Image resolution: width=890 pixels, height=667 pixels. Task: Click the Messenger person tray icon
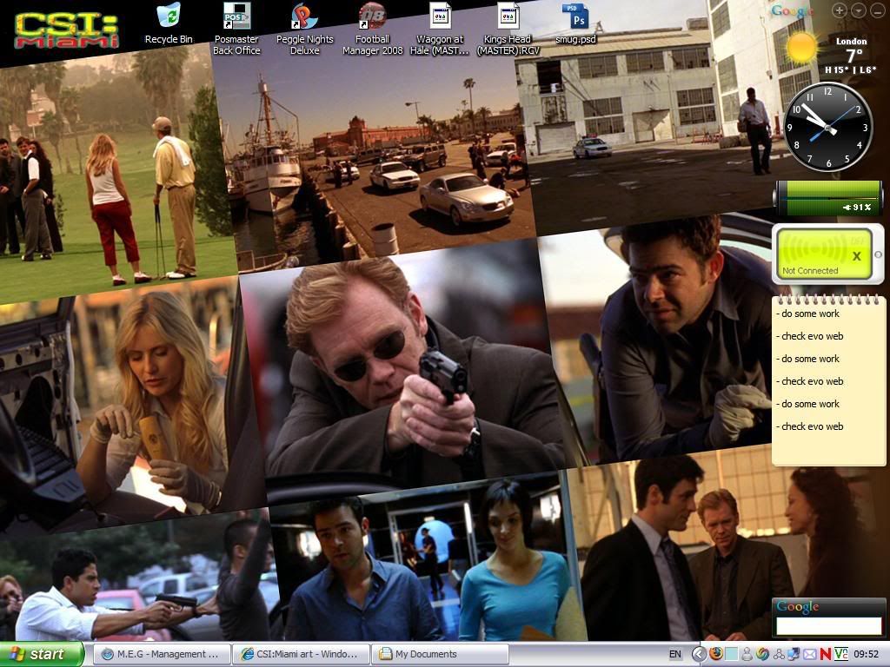point(747,655)
